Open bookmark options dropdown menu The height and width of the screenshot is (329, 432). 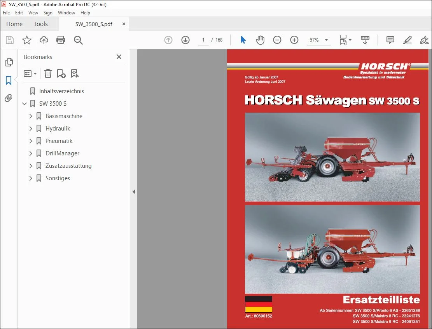tap(30, 73)
